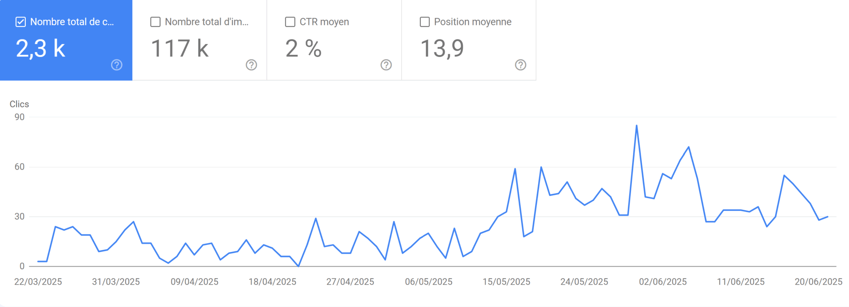Enable the Nombre total d'impressions checkbox

coord(155,22)
